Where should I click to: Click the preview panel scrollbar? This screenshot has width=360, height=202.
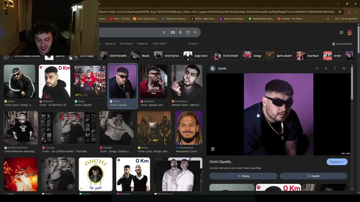352,83
